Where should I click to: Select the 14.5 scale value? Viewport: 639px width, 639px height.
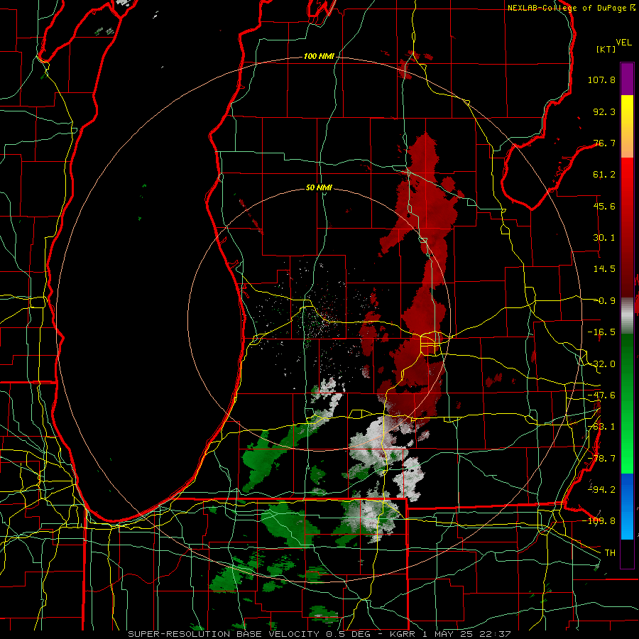coord(604,269)
